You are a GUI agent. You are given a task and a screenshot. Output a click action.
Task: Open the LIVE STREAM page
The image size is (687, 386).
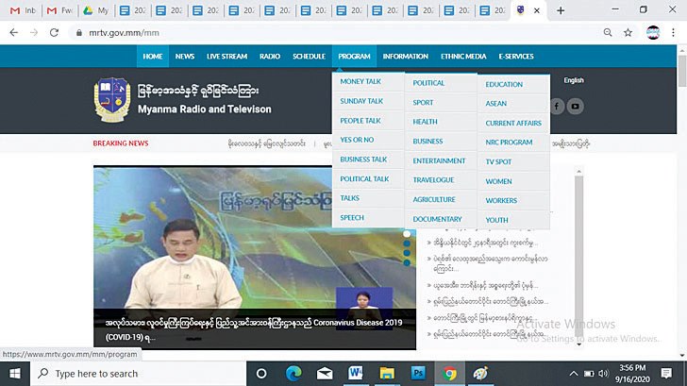coord(226,57)
